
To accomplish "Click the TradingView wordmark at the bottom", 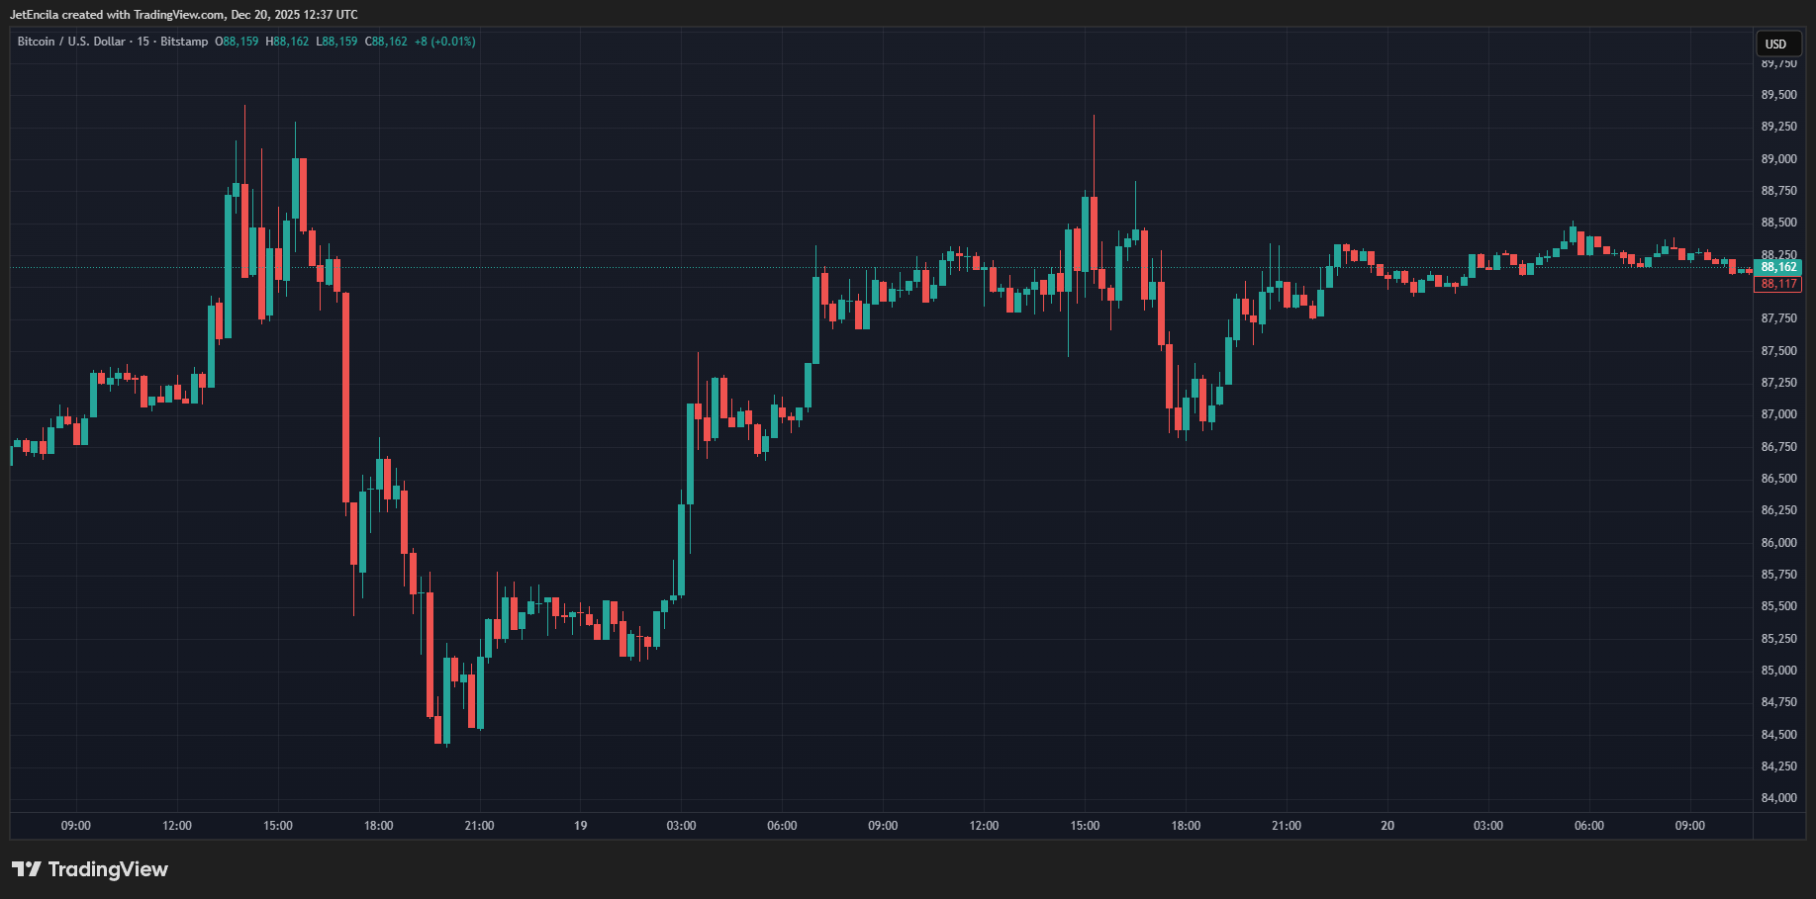I will click(108, 869).
